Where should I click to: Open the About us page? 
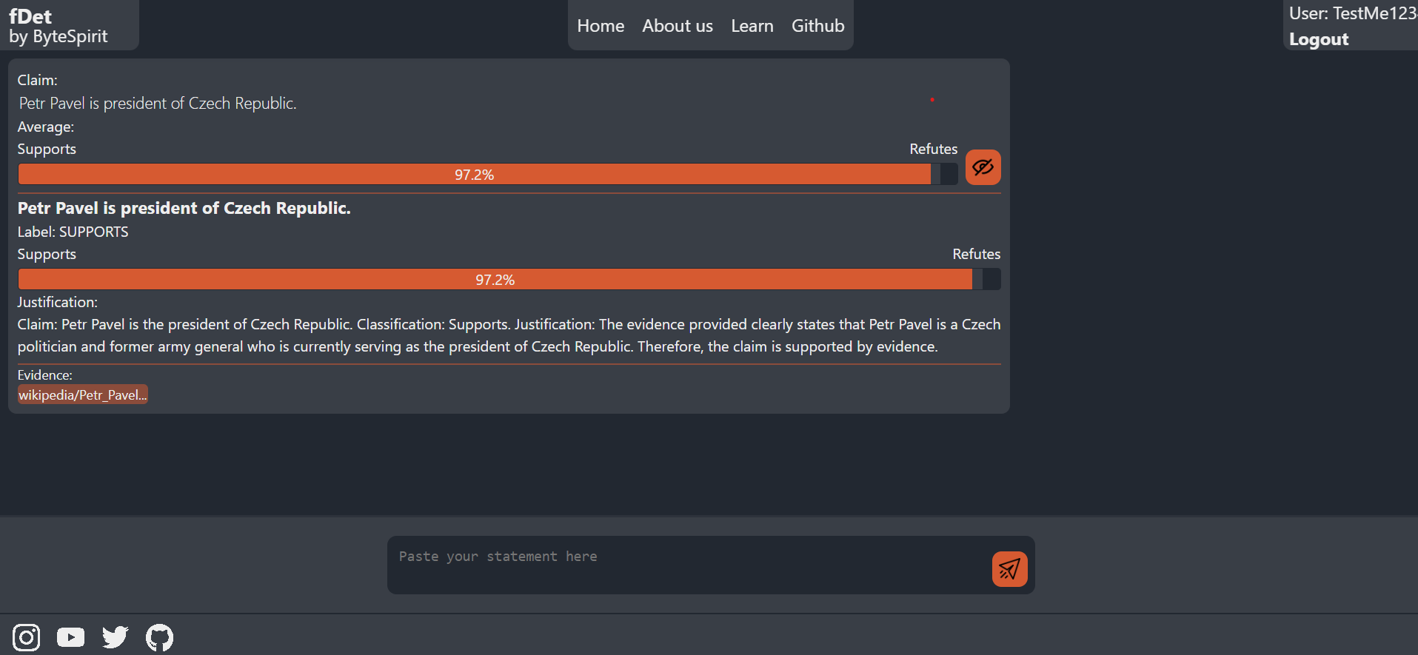(678, 26)
